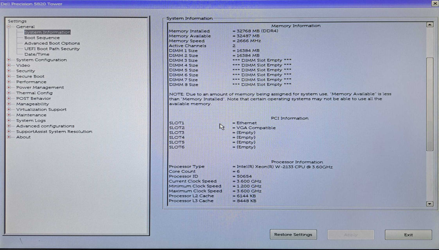439x250 pixels.
Task: Select Boot Sequence under General
Action: click(x=42, y=38)
